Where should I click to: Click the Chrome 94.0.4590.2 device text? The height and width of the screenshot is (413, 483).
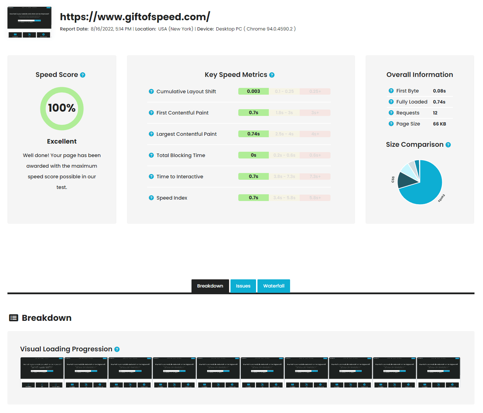(x=270, y=29)
